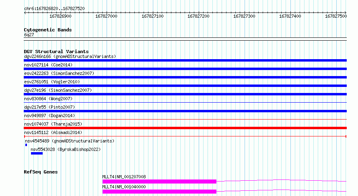Click the DGV Structural Variants track heading

56,52
